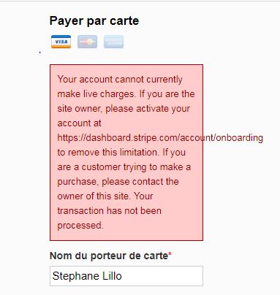This screenshot has height=295, width=280.
Task: Click the "Nom du porteur de carte" label
Action: click(x=109, y=256)
